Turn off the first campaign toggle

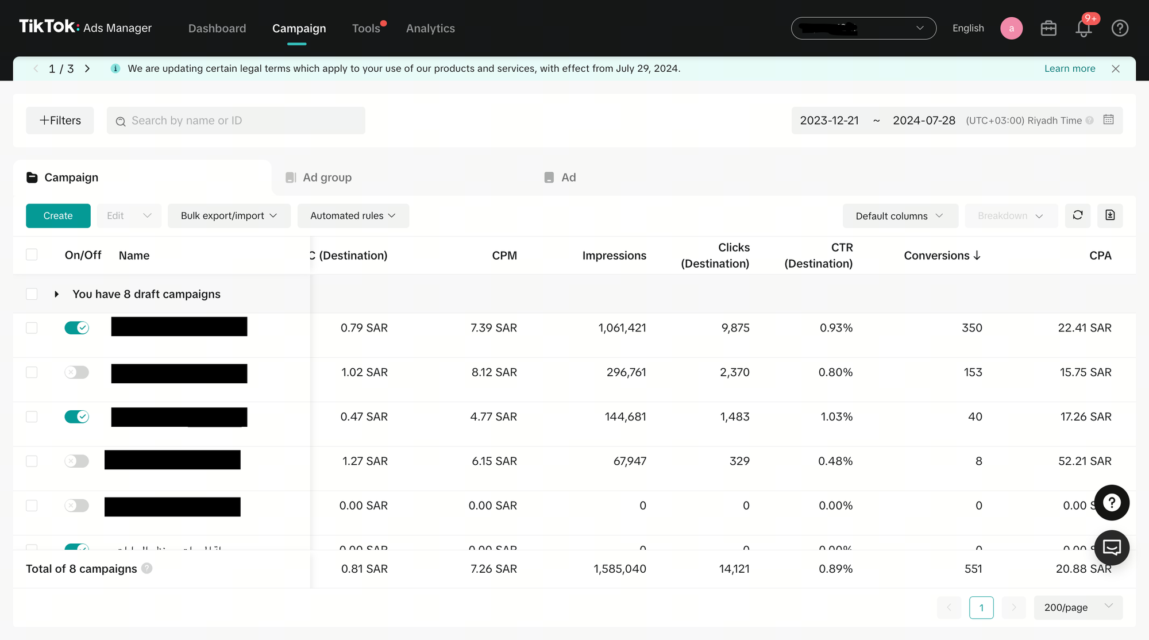click(76, 328)
